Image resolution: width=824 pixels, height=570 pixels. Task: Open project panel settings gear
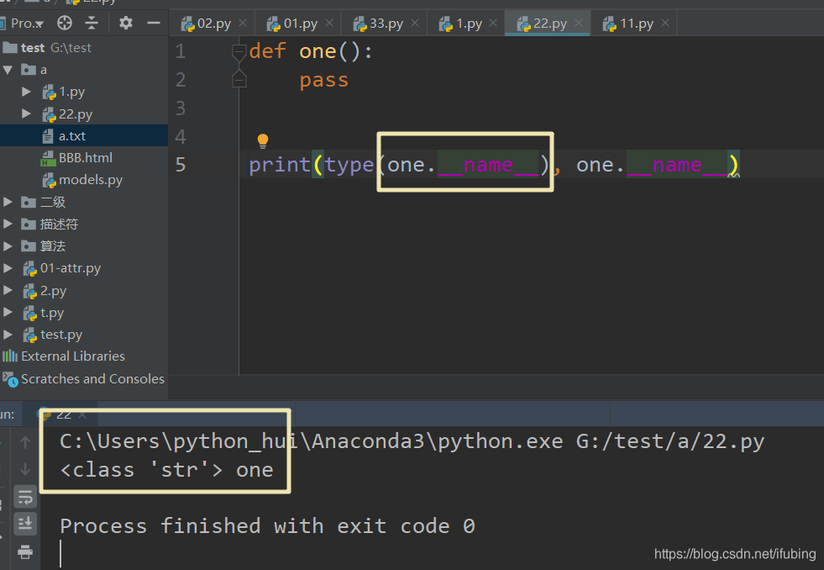(126, 23)
